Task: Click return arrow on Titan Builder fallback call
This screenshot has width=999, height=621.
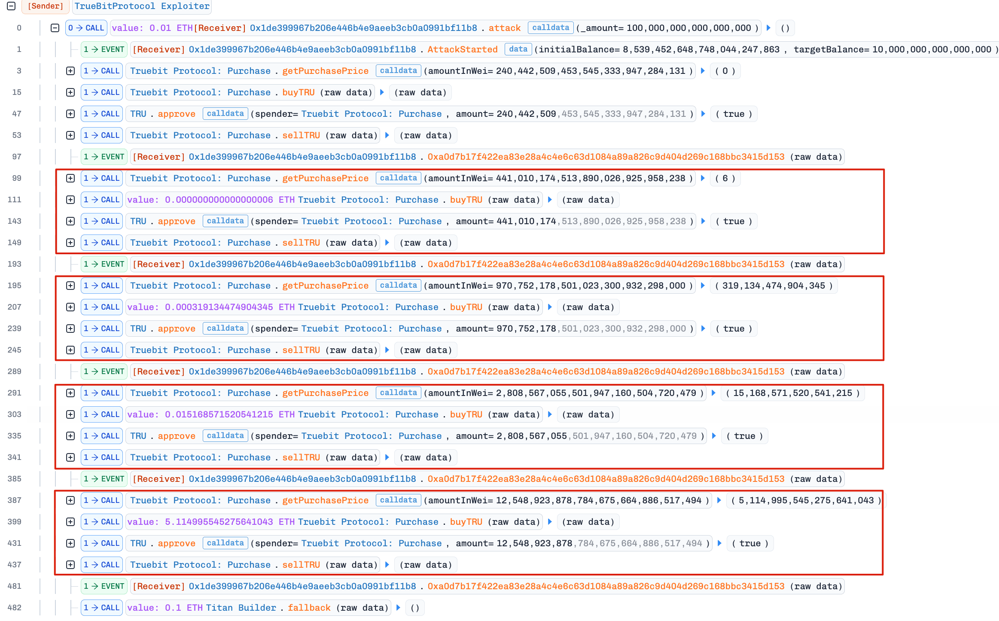Action: pyautogui.click(x=398, y=608)
